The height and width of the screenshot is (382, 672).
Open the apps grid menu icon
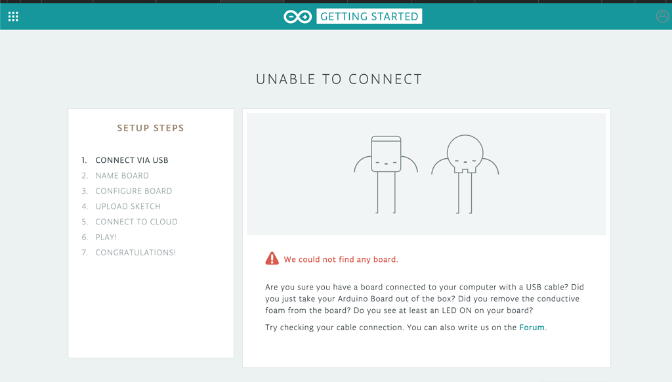(x=13, y=16)
